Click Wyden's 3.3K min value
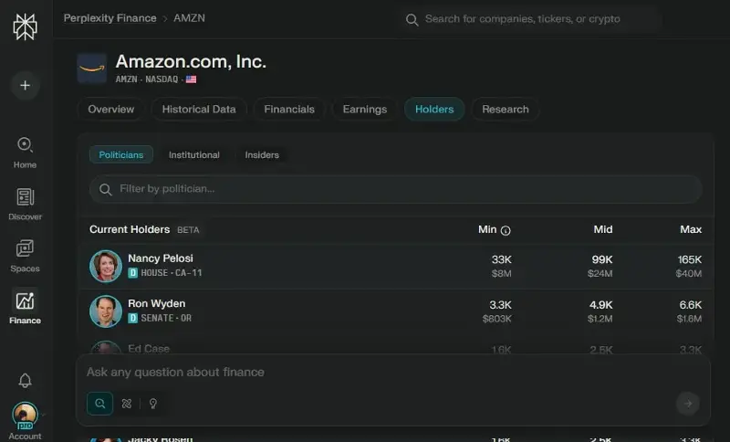The image size is (730, 442). click(500, 305)
